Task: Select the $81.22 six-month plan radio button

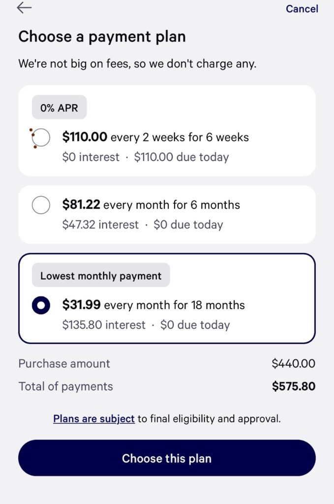Action: (x=41, y=205)
